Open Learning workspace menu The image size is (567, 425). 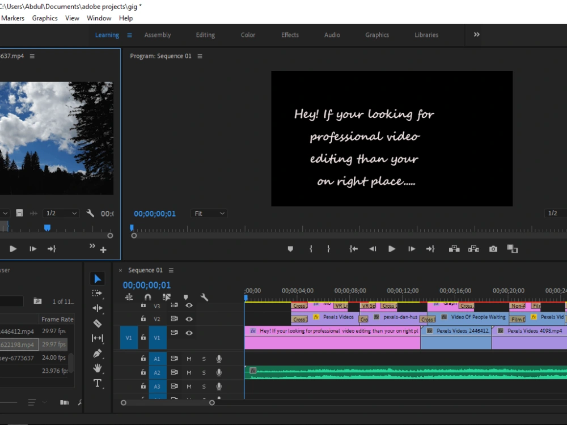(x=129, y=35)
